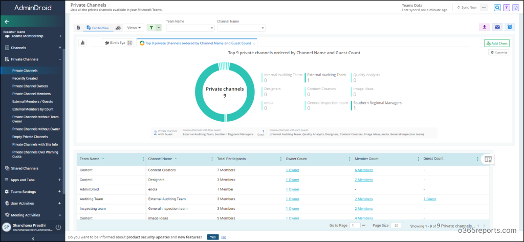Click the Go to Page input field
This screenshot has height=242, width=524.
[x=355, y=226]
